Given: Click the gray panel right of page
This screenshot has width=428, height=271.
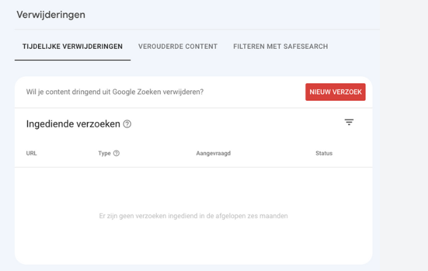Looking at the screenshot, I should click(404, 136).
